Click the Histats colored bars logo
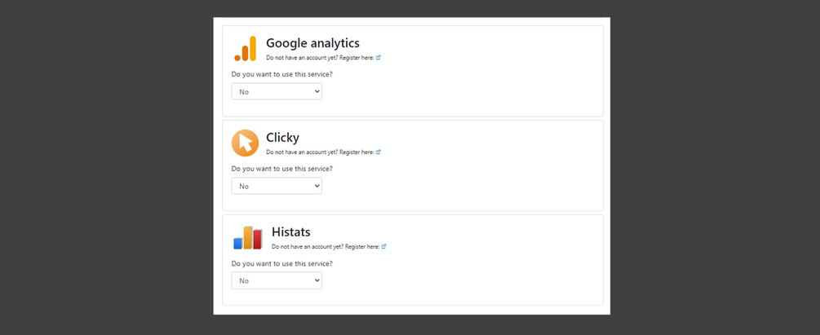Screen dimensions: 820x335 point(247,237)
